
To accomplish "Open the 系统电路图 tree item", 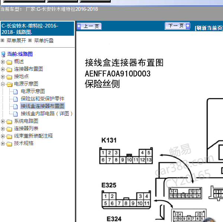I will point(26,121).
